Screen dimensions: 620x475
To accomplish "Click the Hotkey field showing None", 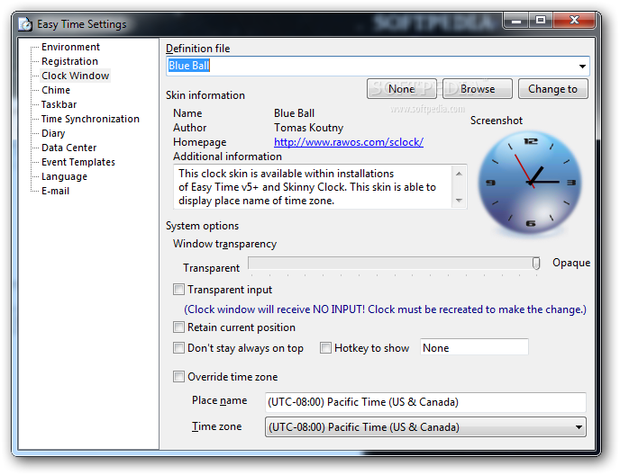I will [x=474, y=347].
